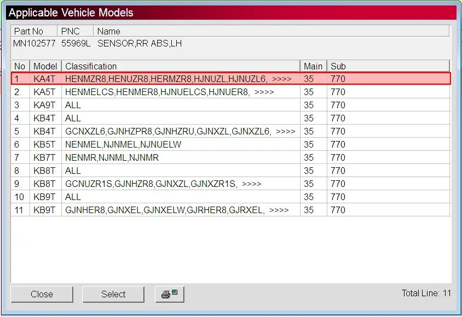Click the Sub column header
462x317 pixels.
coord(388,66)
